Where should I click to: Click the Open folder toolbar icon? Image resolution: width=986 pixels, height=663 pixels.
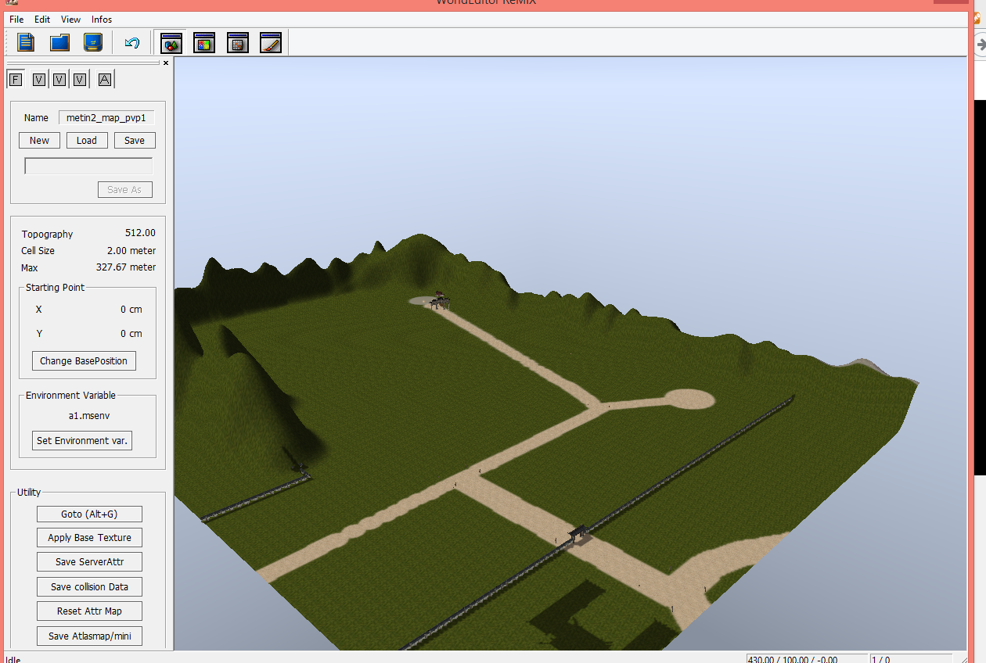click(59, 42)
